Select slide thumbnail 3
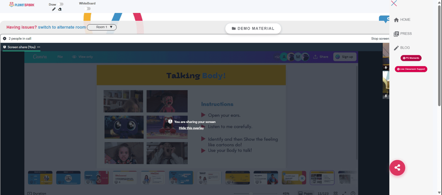The width and height of the screenshot is (442, 195). (x=96, y=178)
